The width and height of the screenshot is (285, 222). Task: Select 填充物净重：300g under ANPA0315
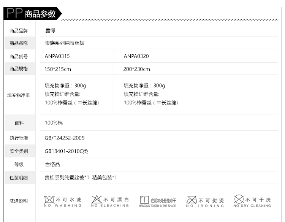click(65, 86)
